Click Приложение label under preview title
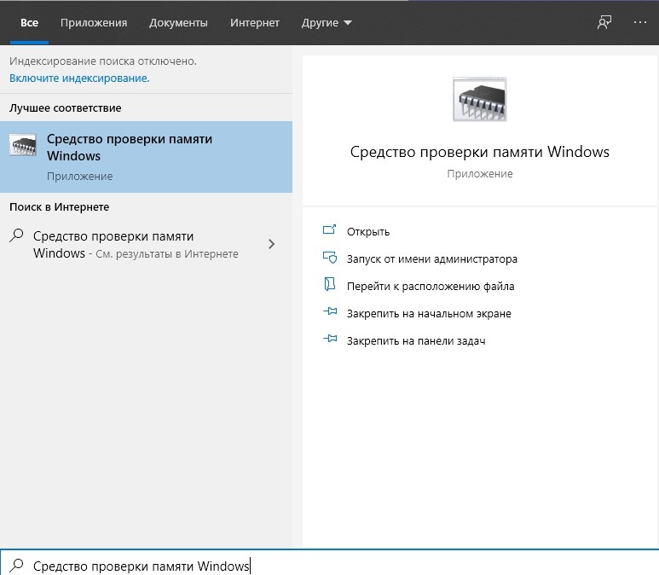 point(479,174)
